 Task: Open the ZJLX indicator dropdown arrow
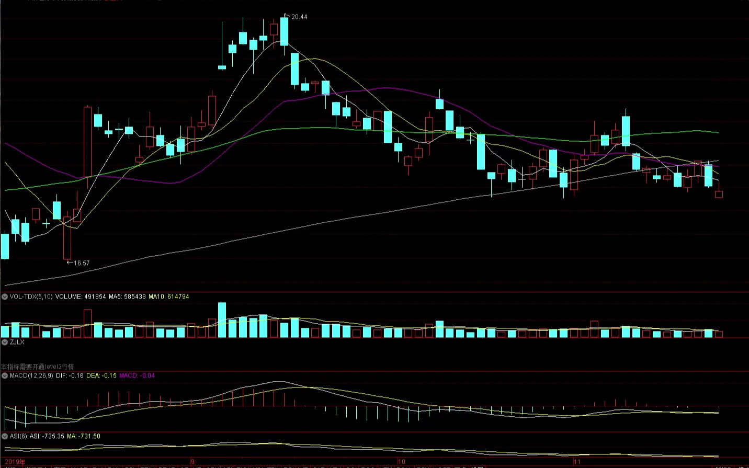click(x=5, y=342)
